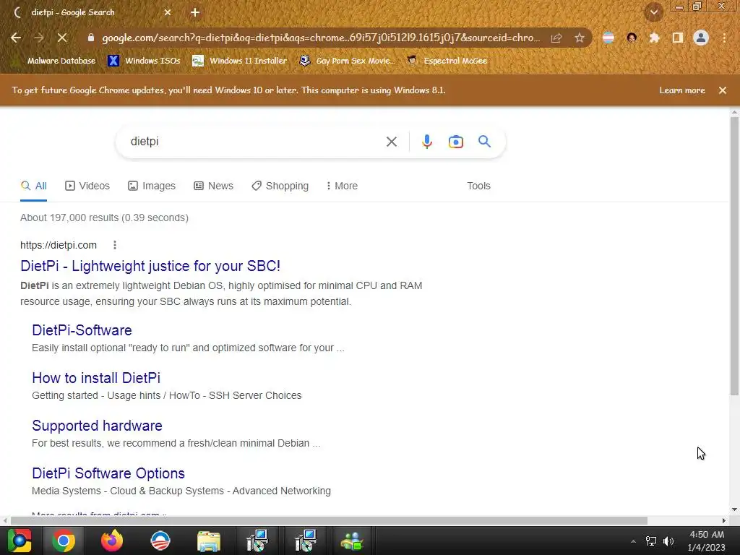
Task: Toggle the side panel icon
Action: (678, 38)
